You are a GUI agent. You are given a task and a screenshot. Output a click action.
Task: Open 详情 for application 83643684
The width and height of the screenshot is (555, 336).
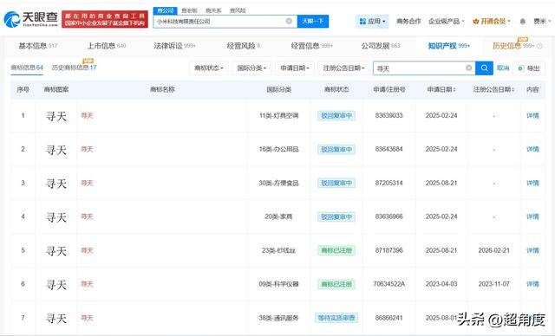pos(532,149)
